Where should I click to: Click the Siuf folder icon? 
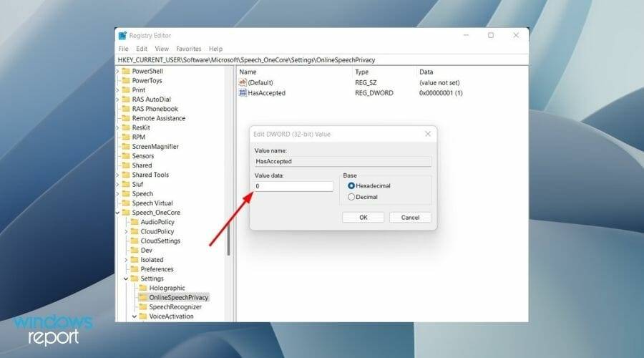(x=126, y=185)
